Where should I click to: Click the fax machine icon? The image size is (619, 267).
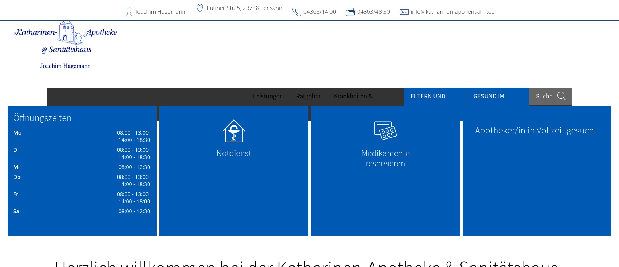350,12
